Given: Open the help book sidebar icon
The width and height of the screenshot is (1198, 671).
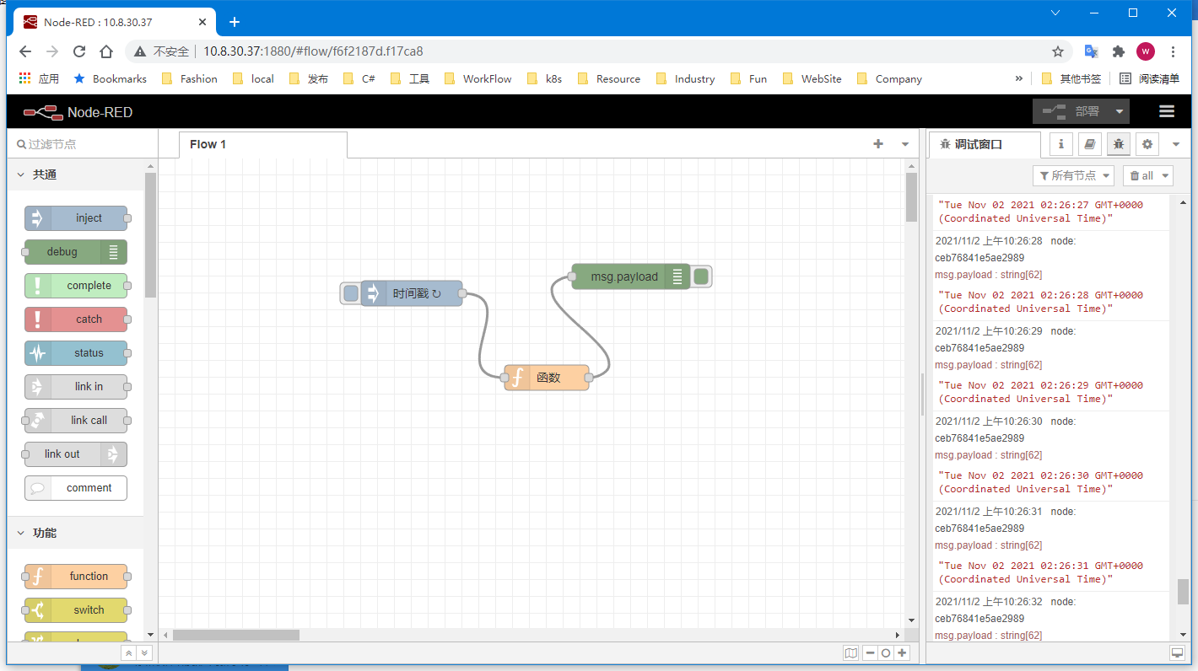Looking at the screenshot, I should 1089,144.
